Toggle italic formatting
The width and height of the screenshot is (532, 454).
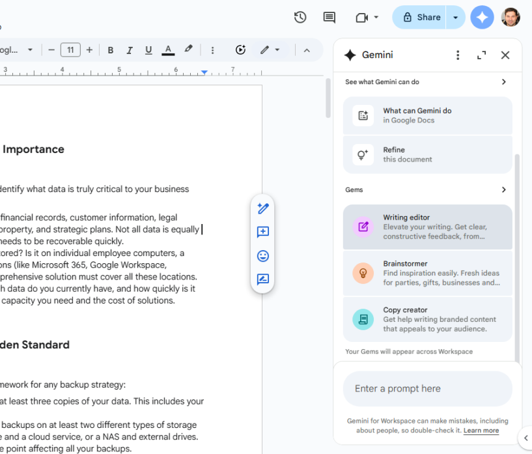pos(129,50)
